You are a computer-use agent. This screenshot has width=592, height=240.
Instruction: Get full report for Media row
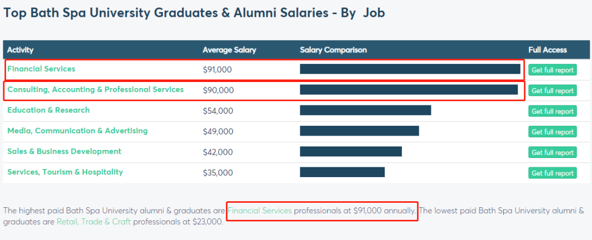(553, 132)
